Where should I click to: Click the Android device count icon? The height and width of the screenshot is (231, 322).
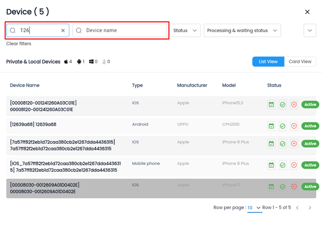(79, 62)
